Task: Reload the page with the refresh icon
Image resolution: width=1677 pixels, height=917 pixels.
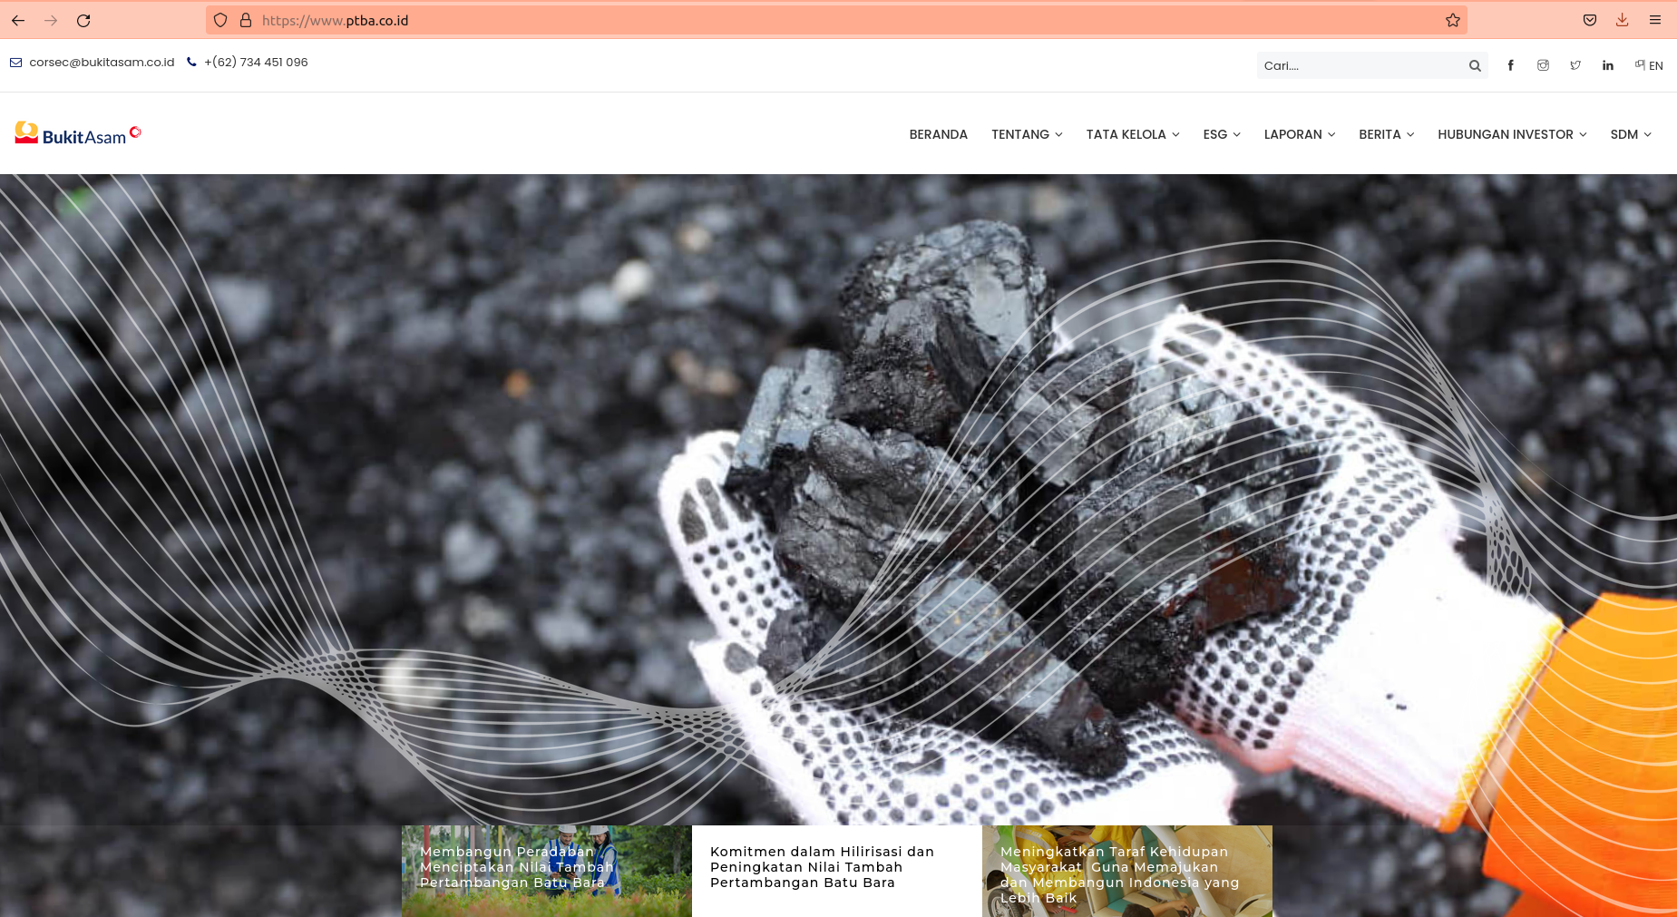Action: point(83,20)
